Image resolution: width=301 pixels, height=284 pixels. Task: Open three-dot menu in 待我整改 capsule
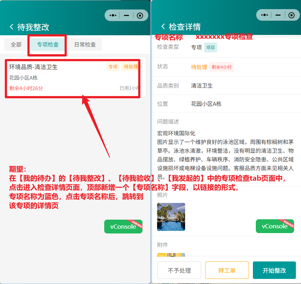[113, 15]
